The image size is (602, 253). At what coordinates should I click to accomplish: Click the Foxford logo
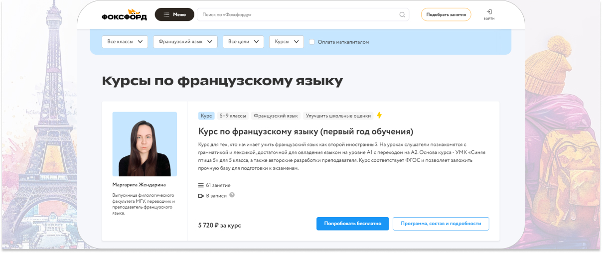pyautogui.click(x=124, y=14)
